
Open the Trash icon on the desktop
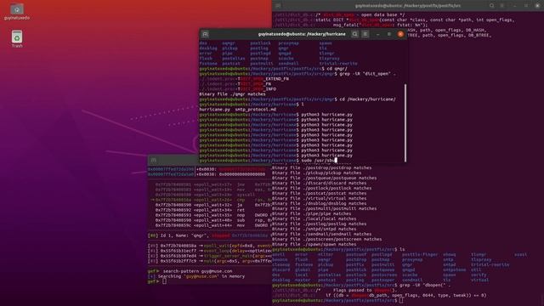17,39
